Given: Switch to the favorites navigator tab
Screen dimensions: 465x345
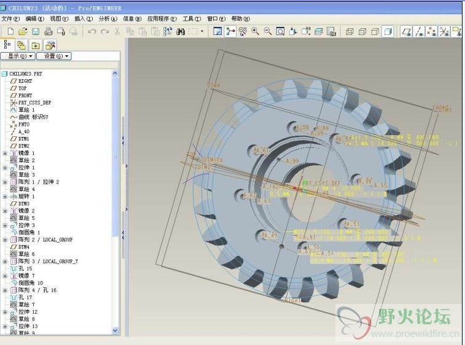Looking at the screenshot, I should 36,45.
